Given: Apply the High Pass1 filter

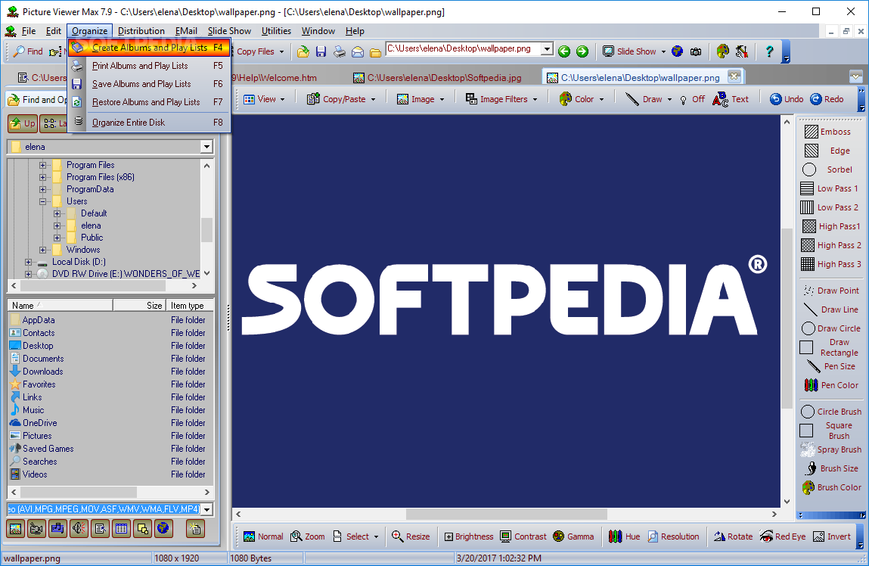Looking at the screenshot, I should point(831,226).
